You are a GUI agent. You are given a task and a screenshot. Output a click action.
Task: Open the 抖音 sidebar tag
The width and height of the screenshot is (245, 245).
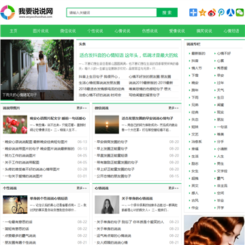pos(195,61)
